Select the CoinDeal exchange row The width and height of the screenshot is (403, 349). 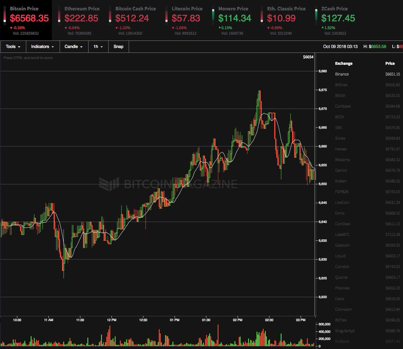(x=368, y=224)
